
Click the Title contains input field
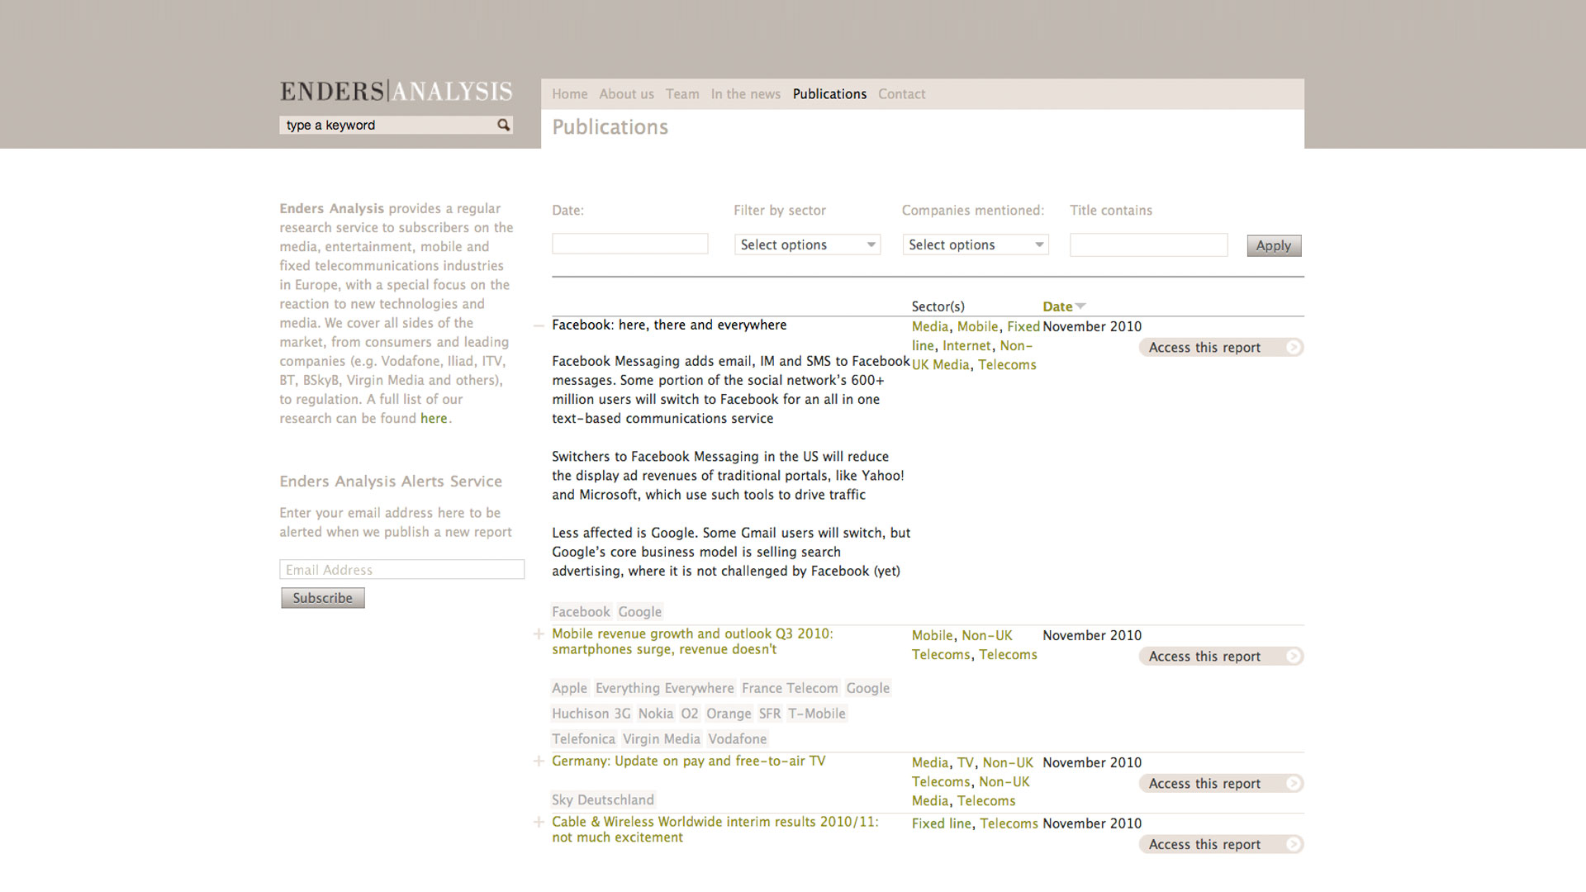tap(1149, 244)
